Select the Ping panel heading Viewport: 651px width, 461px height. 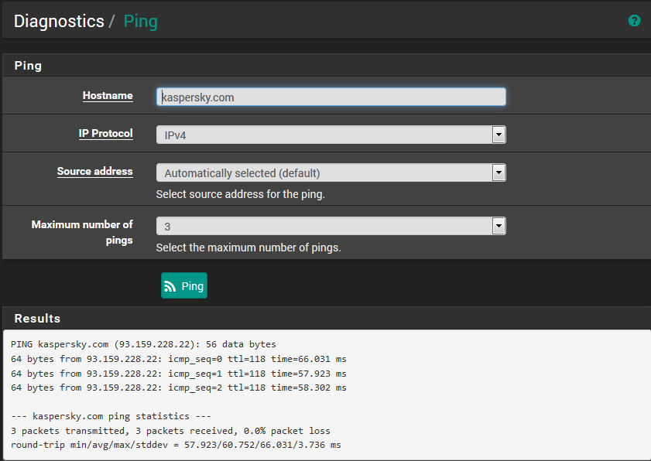pos(28,66)
